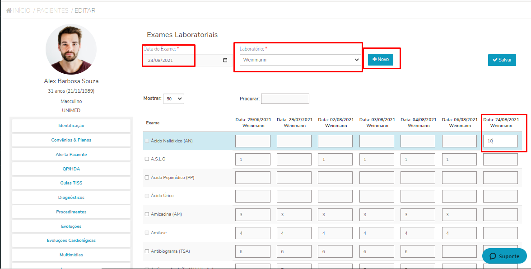Click the Data: 02/08/2021 Weinmann column header
Image resolution: width=531 pixels, height=269 pixels.
(x=336, y=123)
